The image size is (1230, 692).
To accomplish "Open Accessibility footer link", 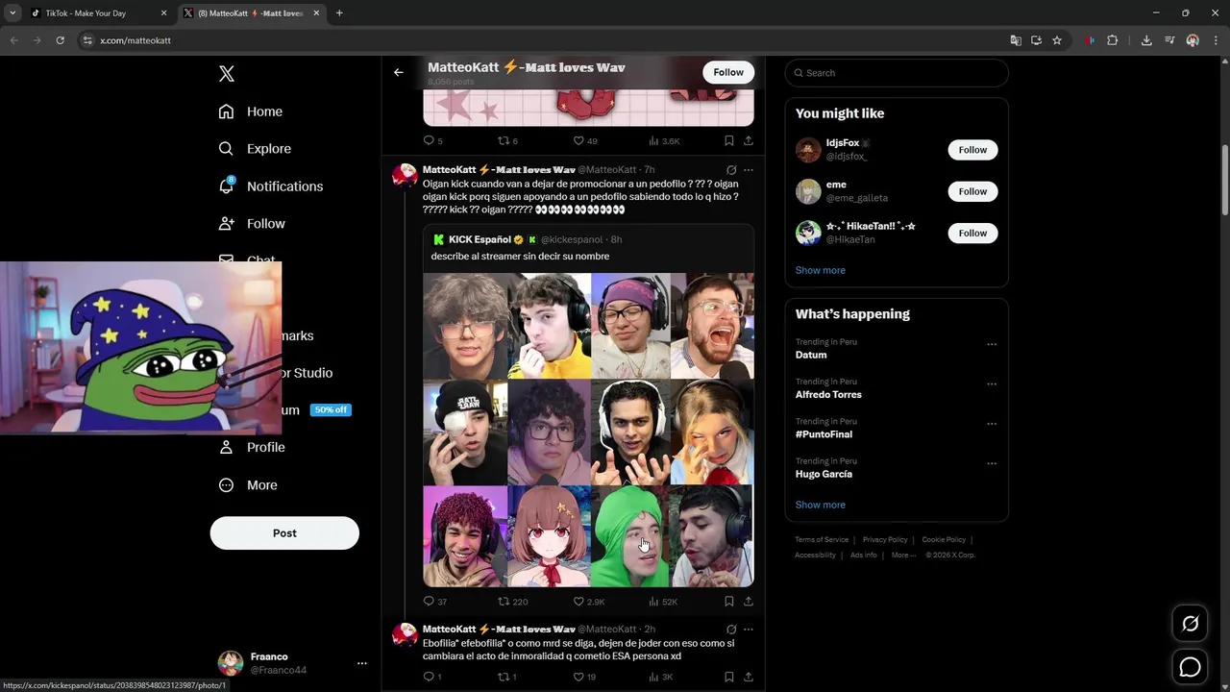I will click(815, 556).
